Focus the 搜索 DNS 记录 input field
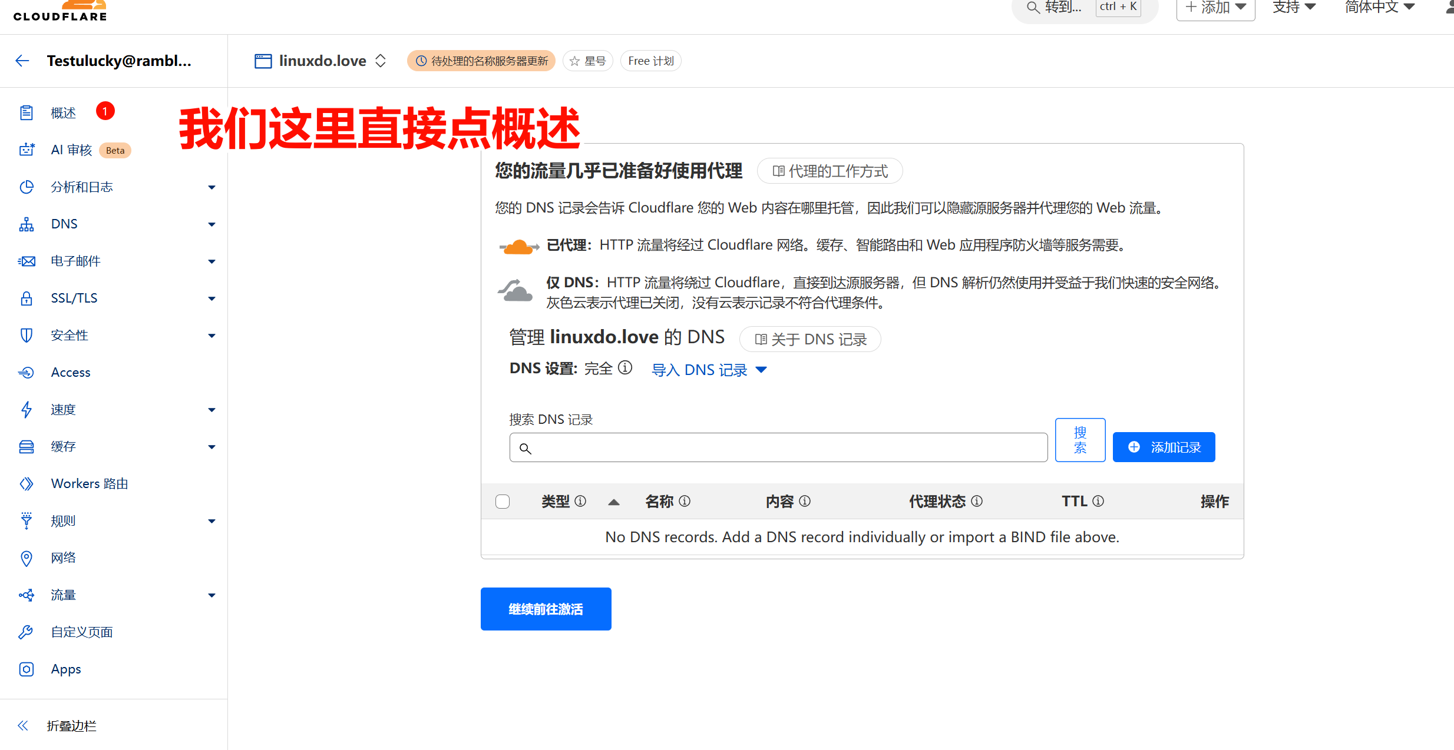Image resolution: width=1454 pixels, height=750 pixels. [778, 447]
